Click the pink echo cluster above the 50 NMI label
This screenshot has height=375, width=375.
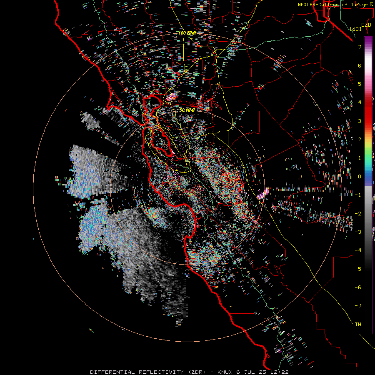tap(171, 97)
